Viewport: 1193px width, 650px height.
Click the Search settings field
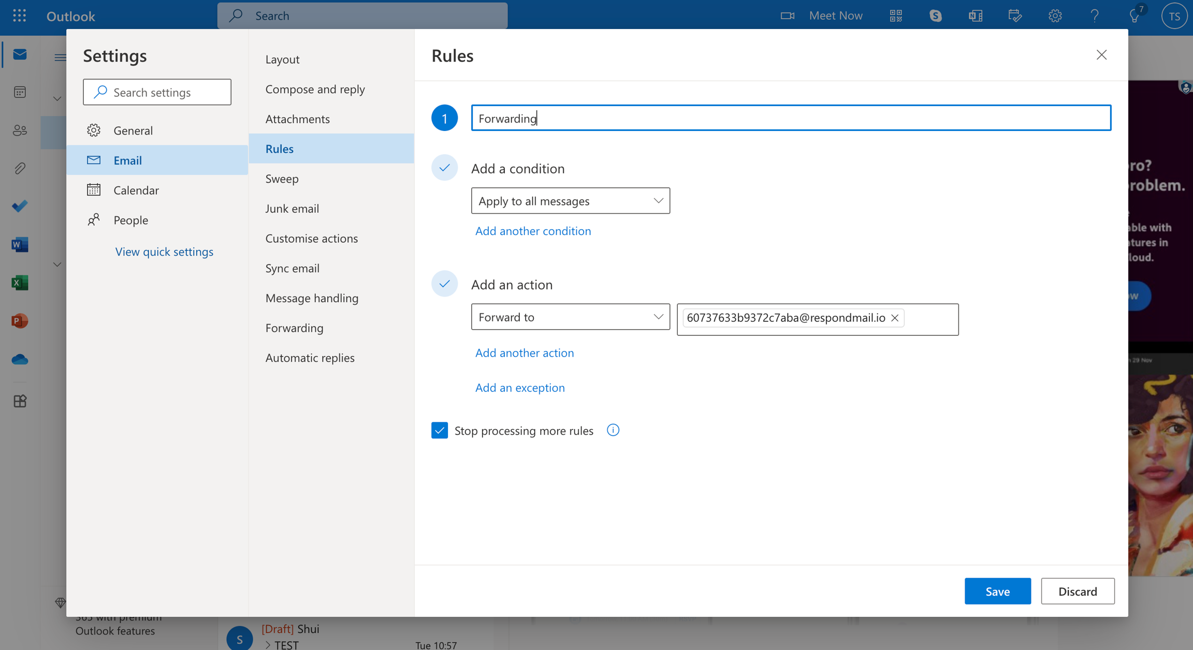pos(157,92)
